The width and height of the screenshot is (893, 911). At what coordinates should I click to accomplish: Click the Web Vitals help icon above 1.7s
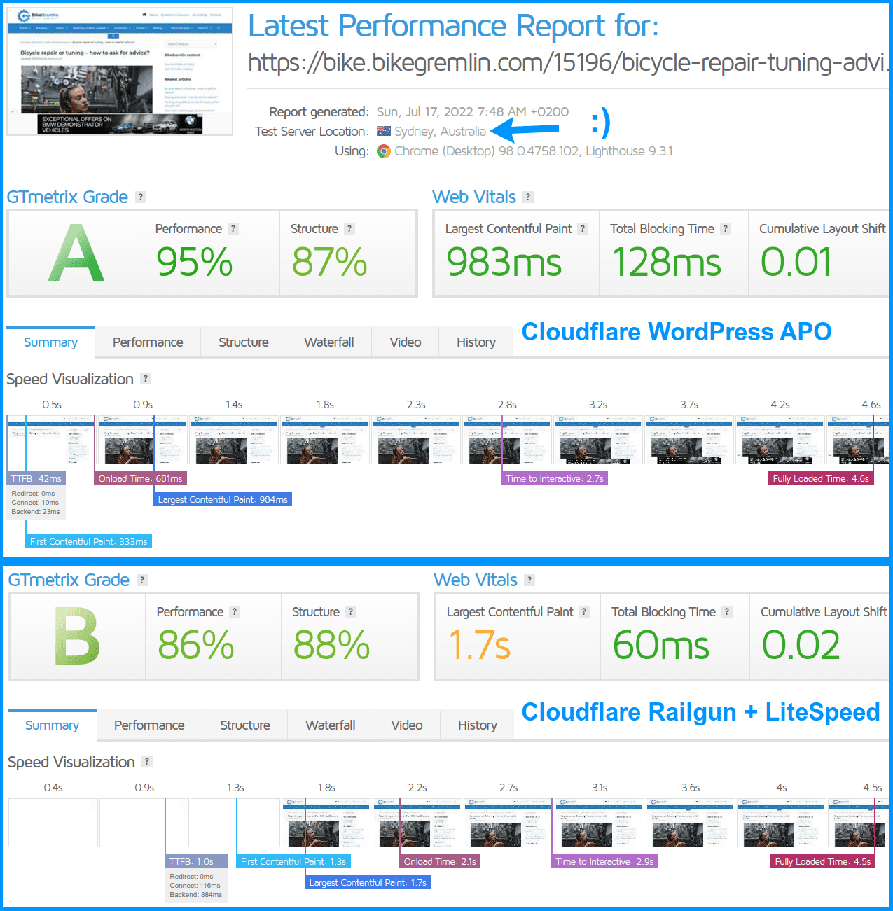529,580
